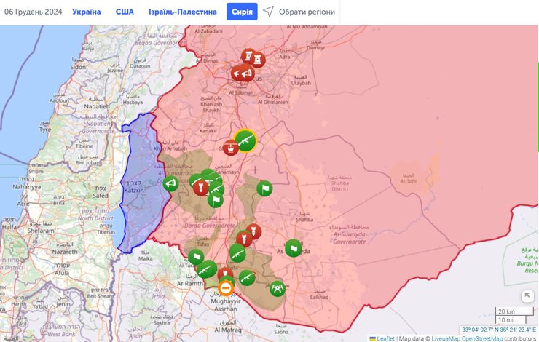Switch to the США tab
Viewport: 539px width, 342px height.
(125, 12)
